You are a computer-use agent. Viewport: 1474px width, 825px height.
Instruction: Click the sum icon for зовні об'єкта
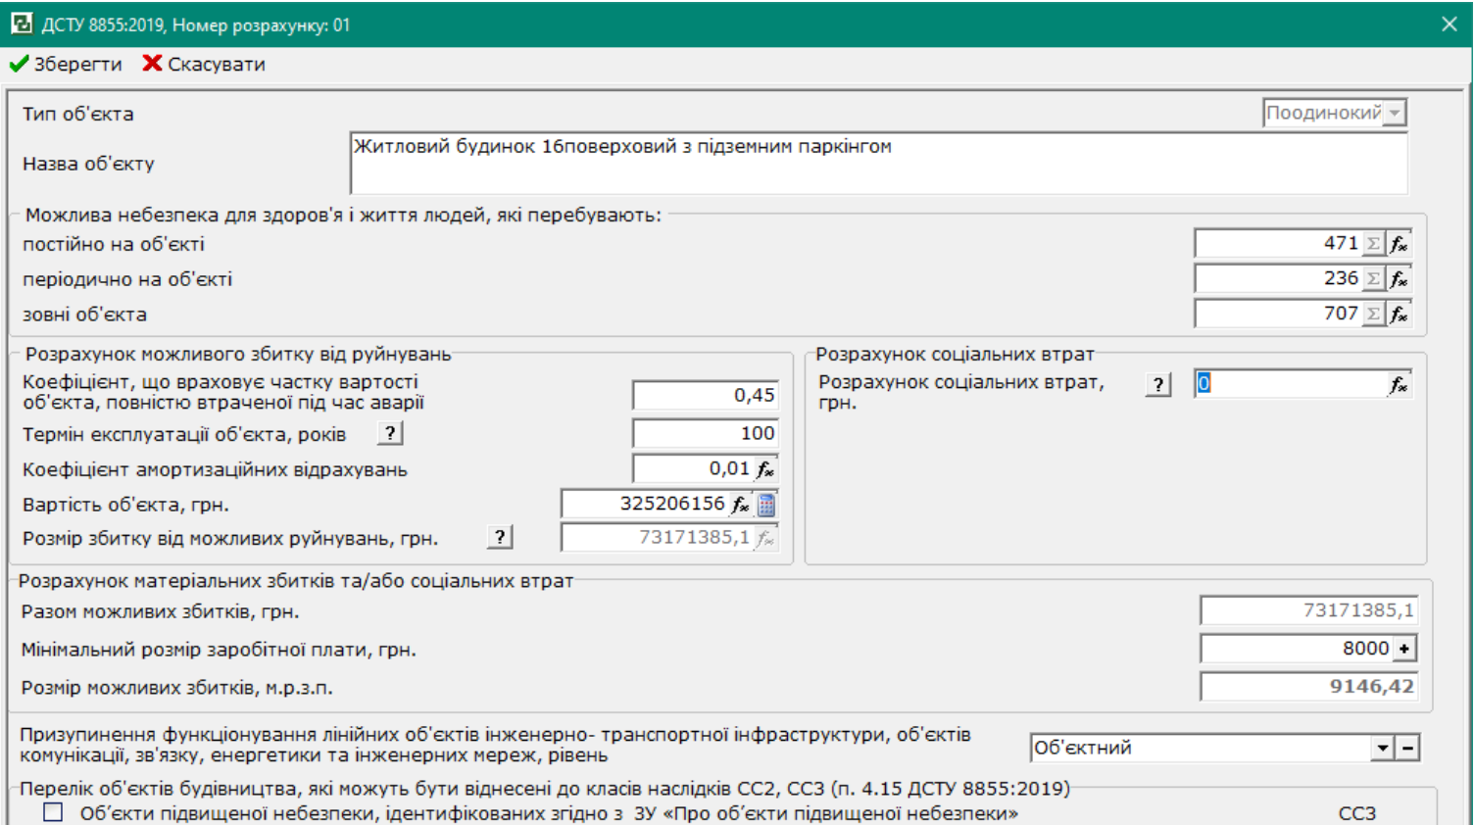pyautogui.click(x=1373, y=315)
